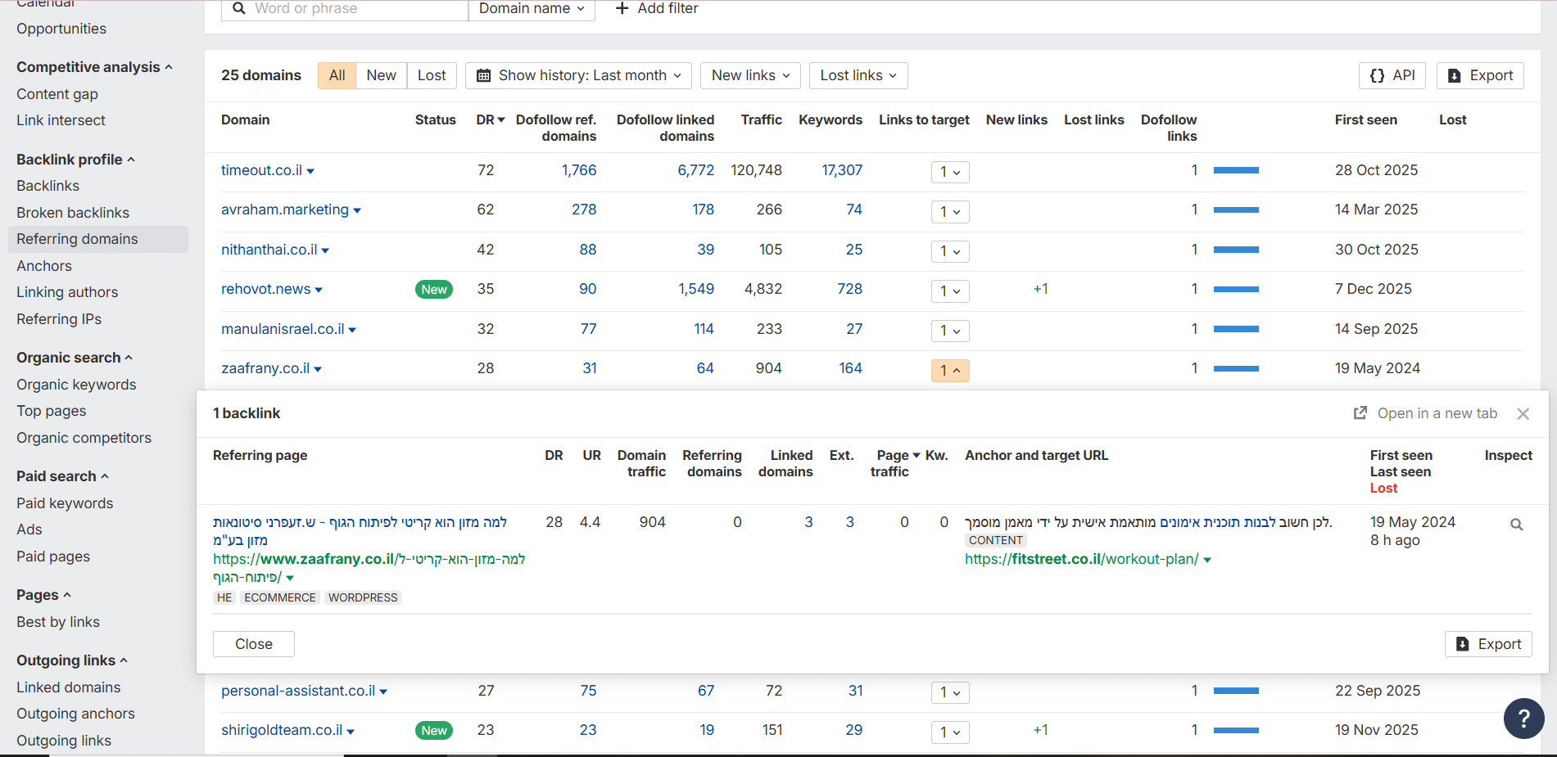The width and height of the screenshot is (1557, 757).
Task: Open the New links filter dropdown
Action: click(750, 75)
